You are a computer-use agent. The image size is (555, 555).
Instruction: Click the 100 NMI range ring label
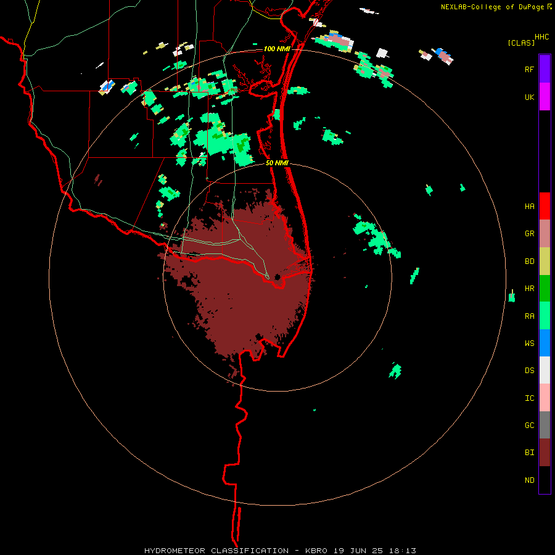[x=277, y=49]
